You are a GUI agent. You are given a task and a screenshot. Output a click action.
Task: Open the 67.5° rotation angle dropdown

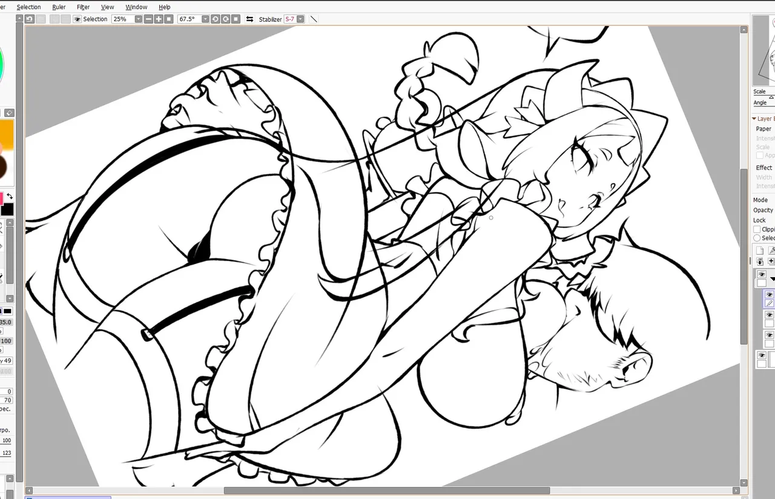click(x=205, y=19)
